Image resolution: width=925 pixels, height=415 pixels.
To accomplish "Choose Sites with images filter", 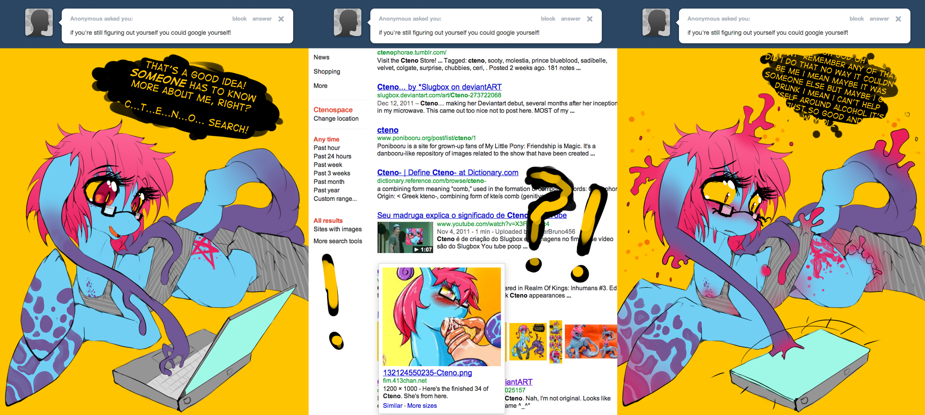I will coord(338,229).
